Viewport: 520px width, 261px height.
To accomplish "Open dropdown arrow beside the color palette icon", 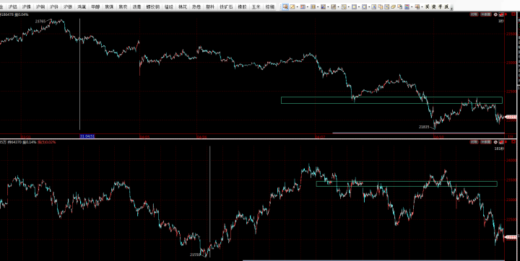I will coord(412,7).
